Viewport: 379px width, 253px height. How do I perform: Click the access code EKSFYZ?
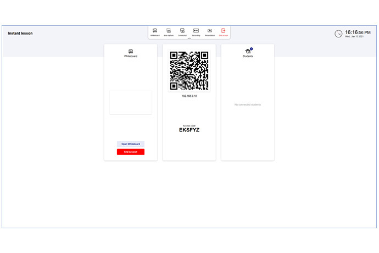[189, 130]
